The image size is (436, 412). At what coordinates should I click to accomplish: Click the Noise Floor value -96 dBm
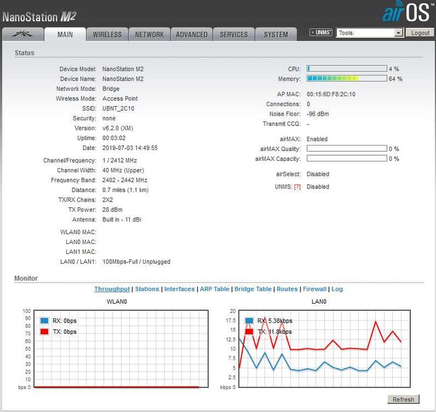[x=317, y=114]
